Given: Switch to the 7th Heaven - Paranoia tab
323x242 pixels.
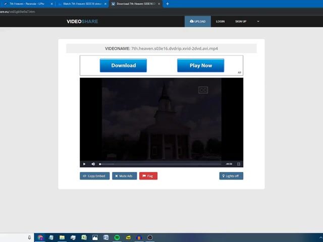Looking at the screenshot, I should pyautogui.click(x=27, y=4).
